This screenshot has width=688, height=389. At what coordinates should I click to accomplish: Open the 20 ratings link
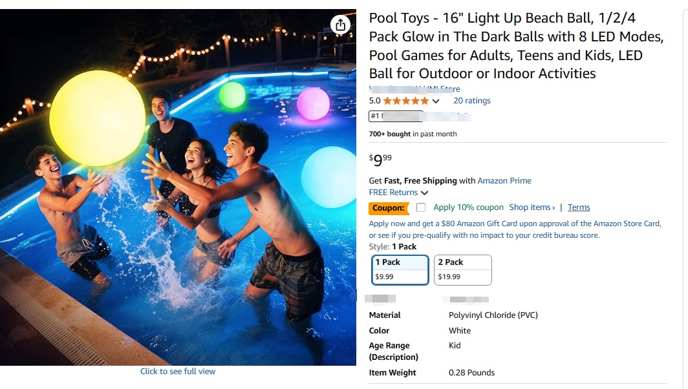[x=471, y=101]
